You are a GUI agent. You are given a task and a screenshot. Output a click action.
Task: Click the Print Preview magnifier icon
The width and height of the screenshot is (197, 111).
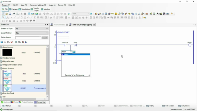pos(18,14)
